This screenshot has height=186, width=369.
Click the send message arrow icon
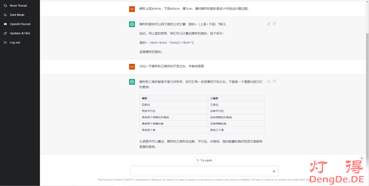click(274, 171)
